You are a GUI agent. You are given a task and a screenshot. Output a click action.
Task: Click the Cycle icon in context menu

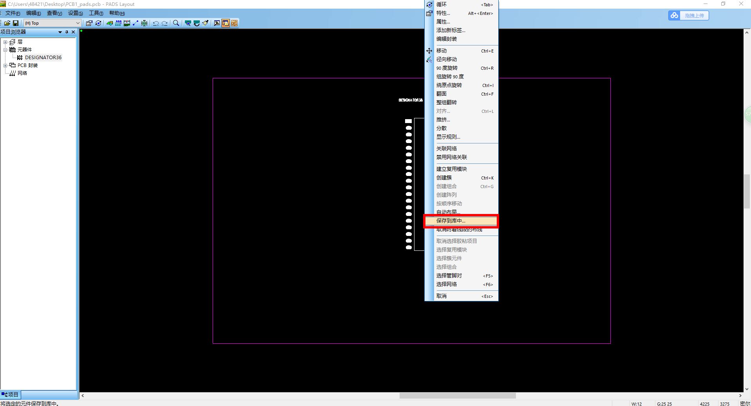click(429, 5)
